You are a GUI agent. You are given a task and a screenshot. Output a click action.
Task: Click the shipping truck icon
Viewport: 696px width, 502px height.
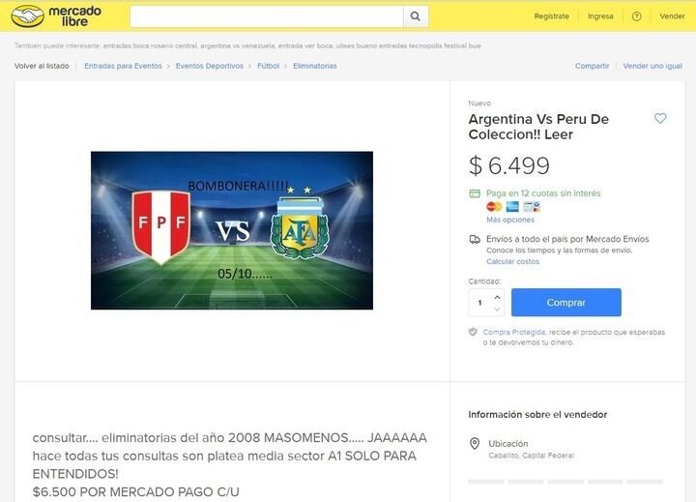pyautogui.click(x=475, y=240)
